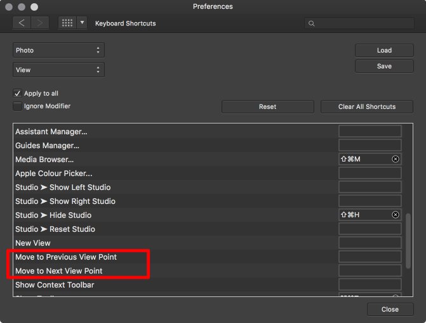This screenshot has height=323, width=426.
Task: Click the Close button at bottom
Action: pyautogui.click(x=390, y=309)
